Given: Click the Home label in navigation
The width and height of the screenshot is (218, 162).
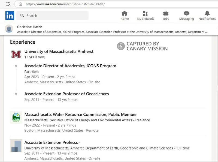Looking at the screenshot, I should tap(125, 19).
